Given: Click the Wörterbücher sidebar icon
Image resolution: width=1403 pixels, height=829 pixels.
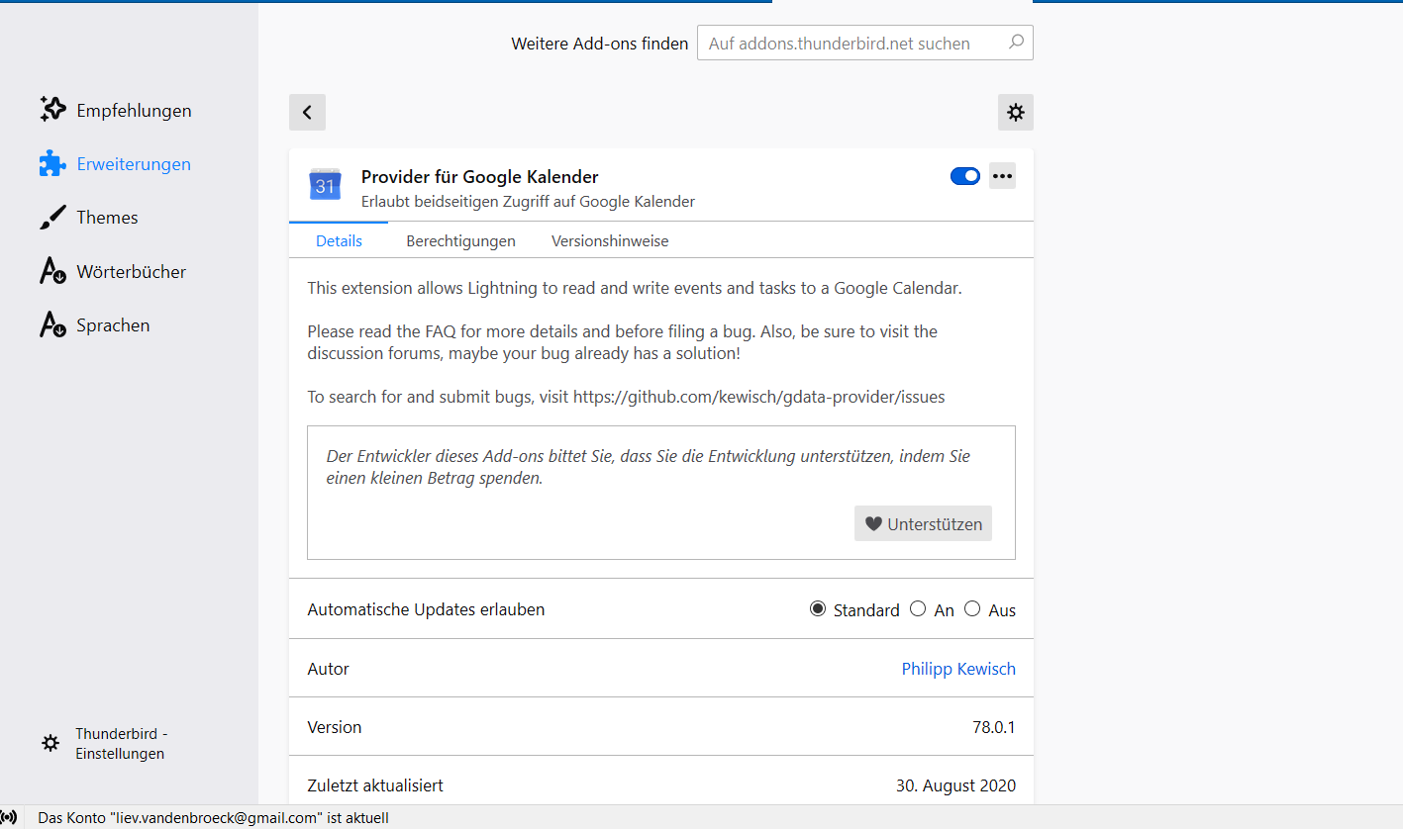Looking at the screenshot, I should (52, 271).
